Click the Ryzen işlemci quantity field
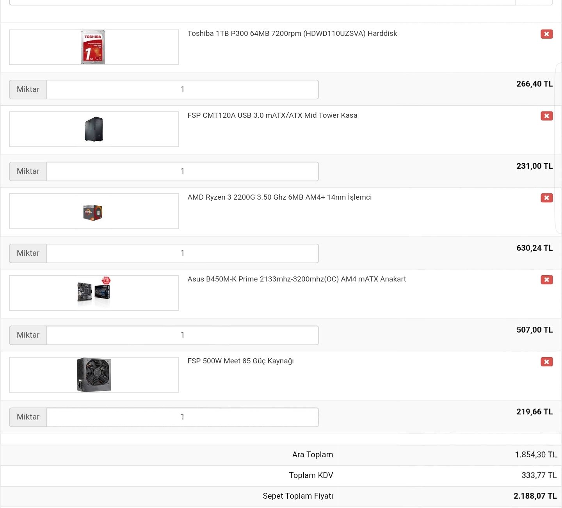Viewport: 562px width, 508px height. [x=182, y=253]
